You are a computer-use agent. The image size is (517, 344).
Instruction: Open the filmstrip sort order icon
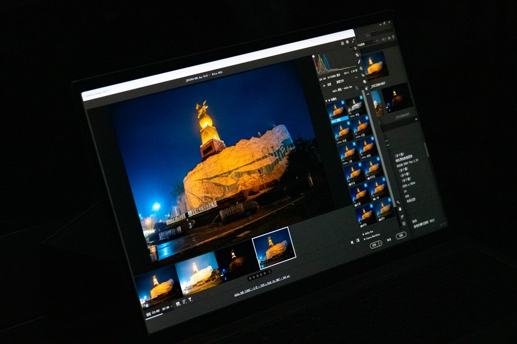[184, 302]
